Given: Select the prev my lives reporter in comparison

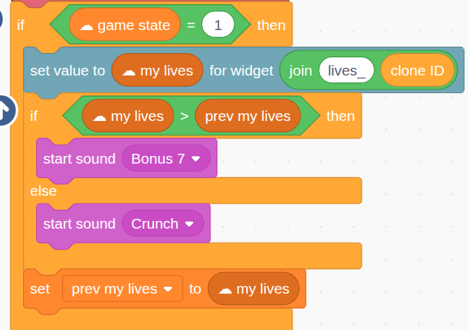Looking at the screenshot, I should point(248,116).
